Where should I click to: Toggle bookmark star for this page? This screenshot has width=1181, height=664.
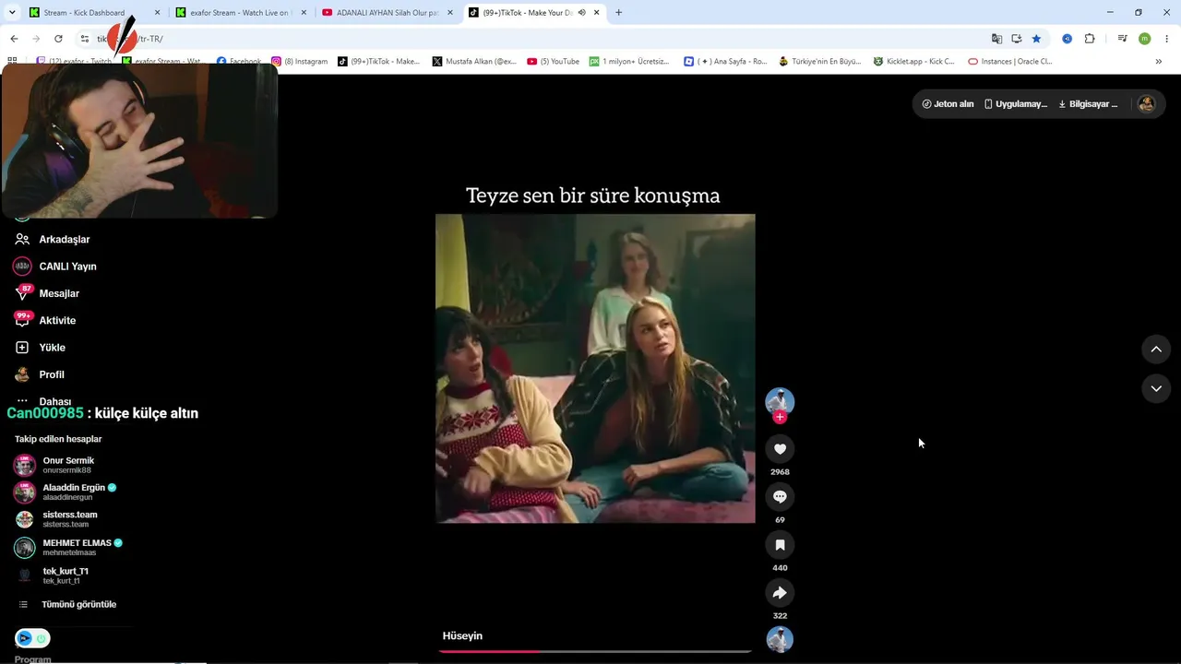click(1036, 39)
